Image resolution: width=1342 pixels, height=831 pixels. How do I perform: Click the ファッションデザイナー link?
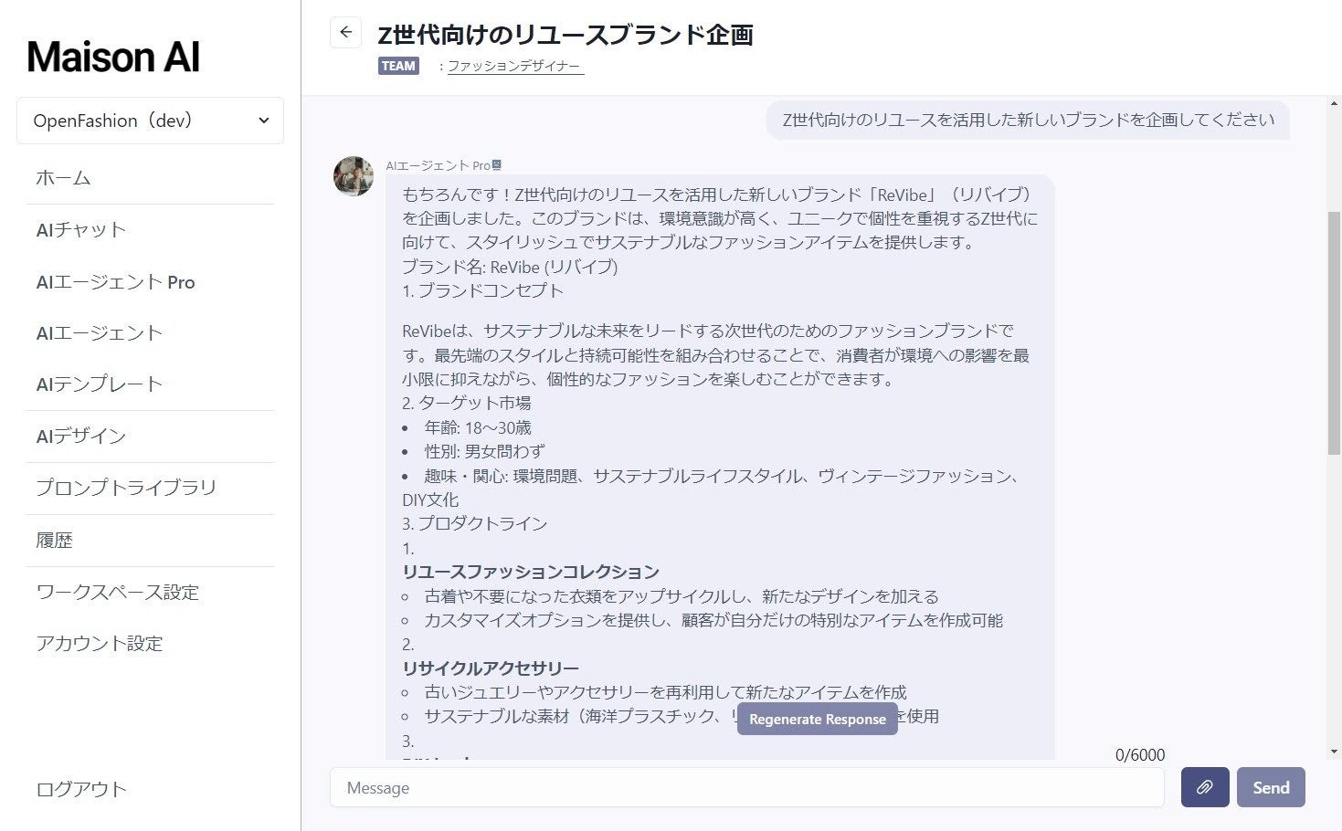(515, 66)
